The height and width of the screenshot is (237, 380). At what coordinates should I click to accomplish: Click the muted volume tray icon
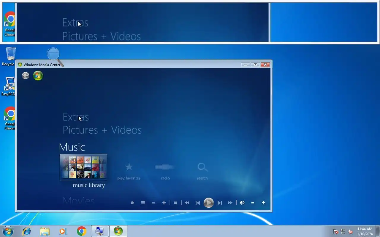pos(350,231)
